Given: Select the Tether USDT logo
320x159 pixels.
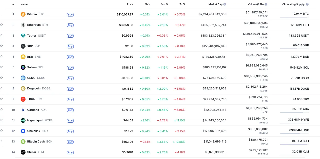Looking at the screenshot, I should coord(23,36).
